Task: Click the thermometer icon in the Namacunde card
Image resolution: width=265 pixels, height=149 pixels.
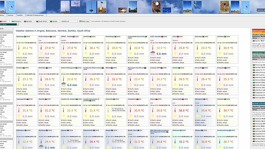Action: (175, 110)
